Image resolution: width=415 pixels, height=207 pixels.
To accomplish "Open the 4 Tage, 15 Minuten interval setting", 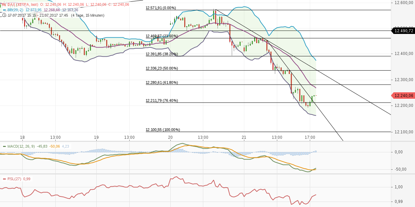I will [88, 15].
